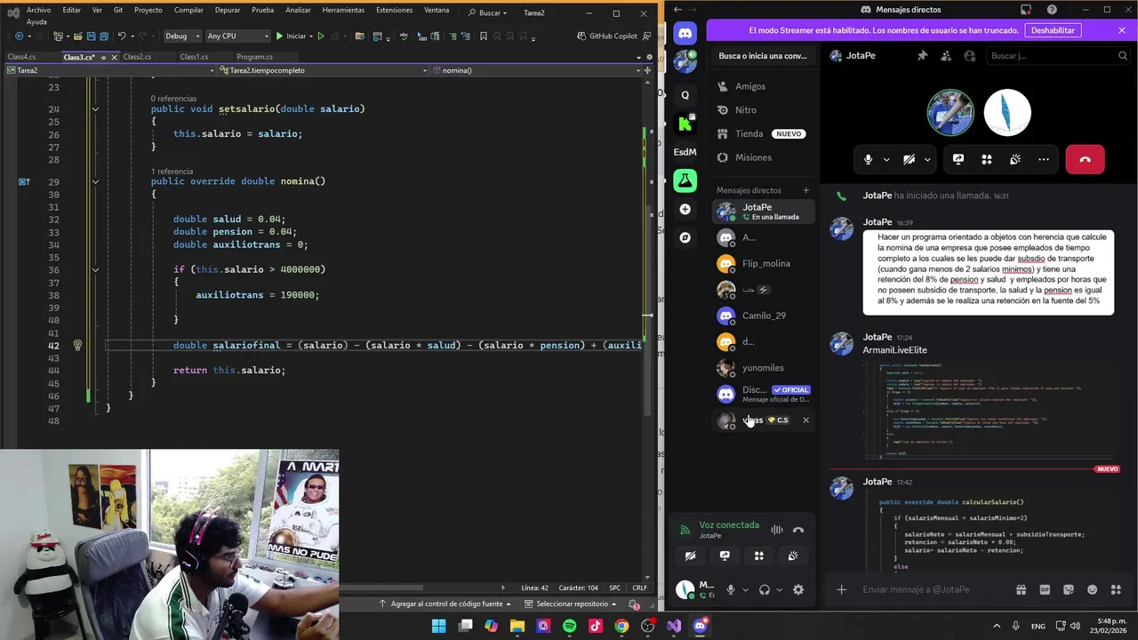This screenshot has height=640, width=1138.
Task: Hang up the call with red button
Action: tap(1085, 159)
